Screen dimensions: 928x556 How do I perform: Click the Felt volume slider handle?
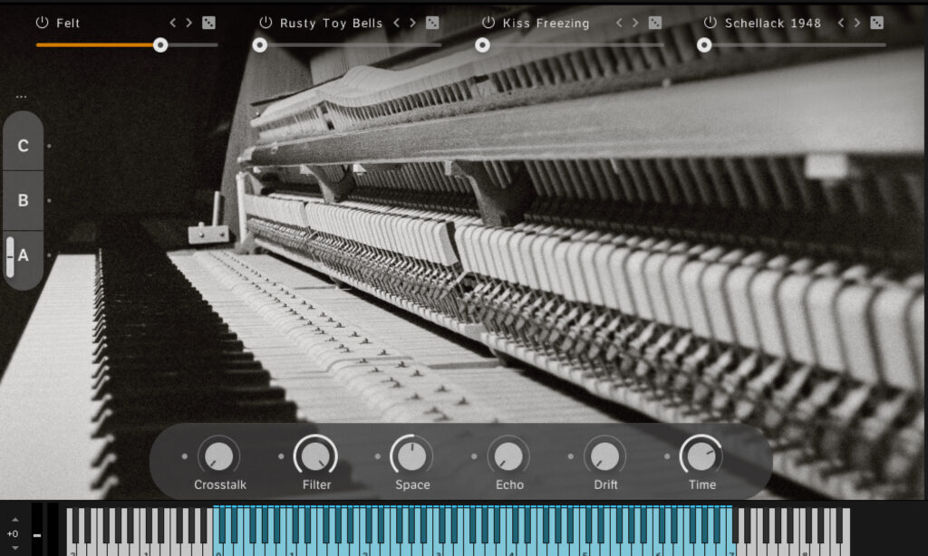[x=161, y=44]
